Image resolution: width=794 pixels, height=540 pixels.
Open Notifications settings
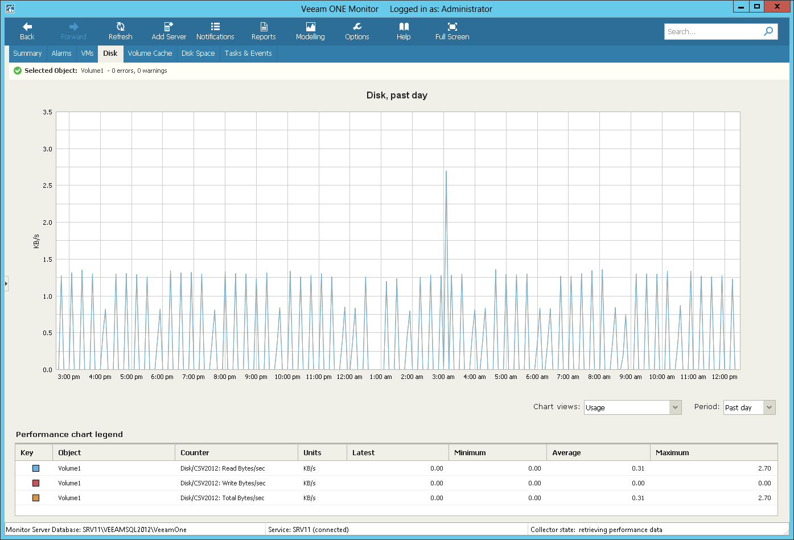[x=215, y=31]
